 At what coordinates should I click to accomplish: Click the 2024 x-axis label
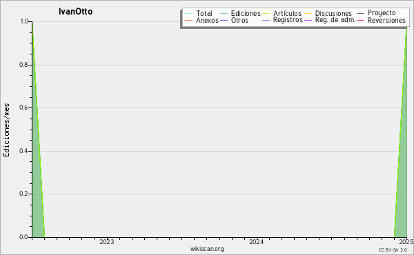257,242
